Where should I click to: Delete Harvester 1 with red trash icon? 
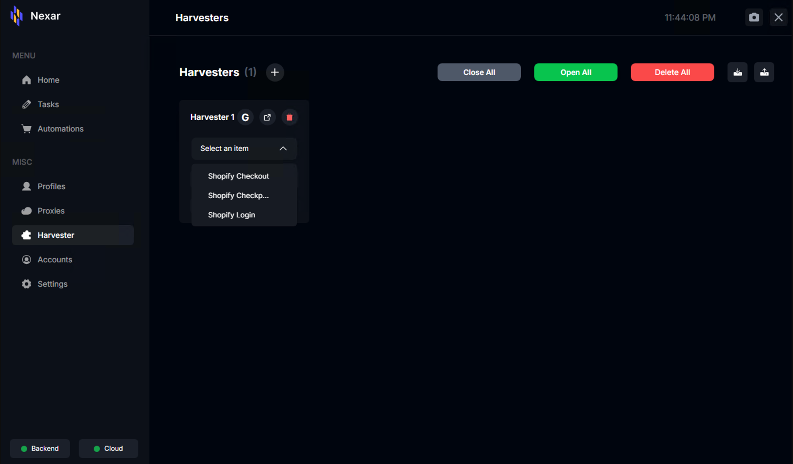point(289,118)
